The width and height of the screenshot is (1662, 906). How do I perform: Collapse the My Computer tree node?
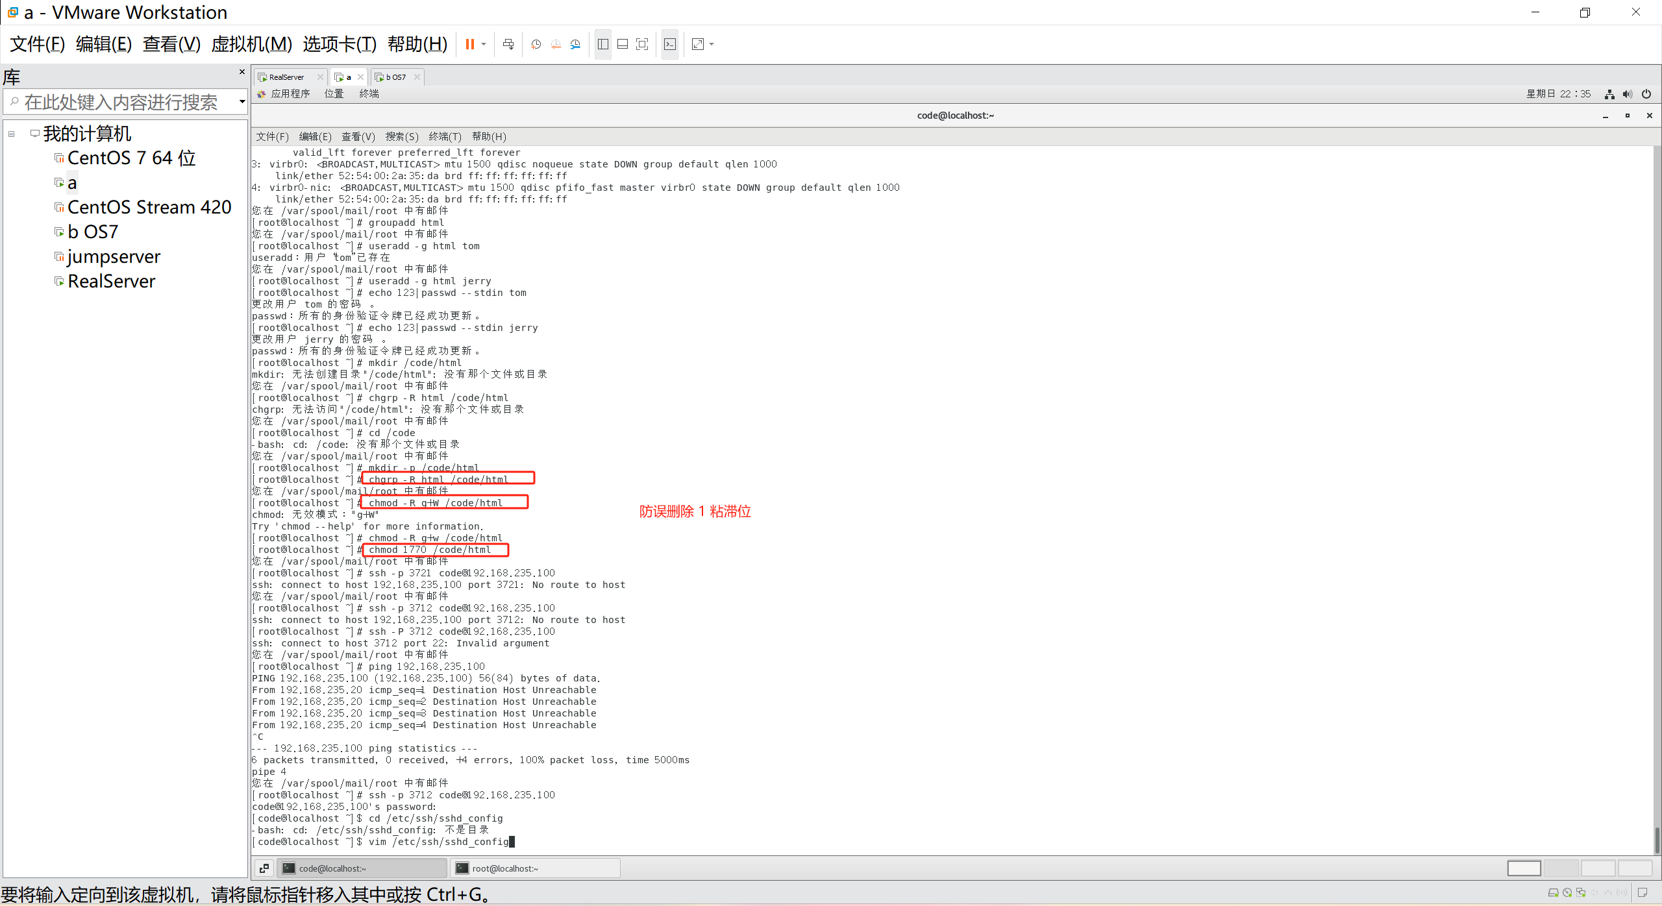(x=11, y=134)
